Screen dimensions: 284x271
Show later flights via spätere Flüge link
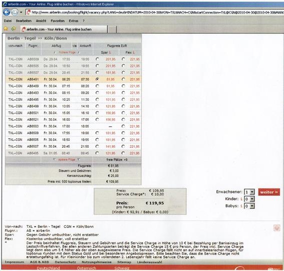[x=67, y=160]
